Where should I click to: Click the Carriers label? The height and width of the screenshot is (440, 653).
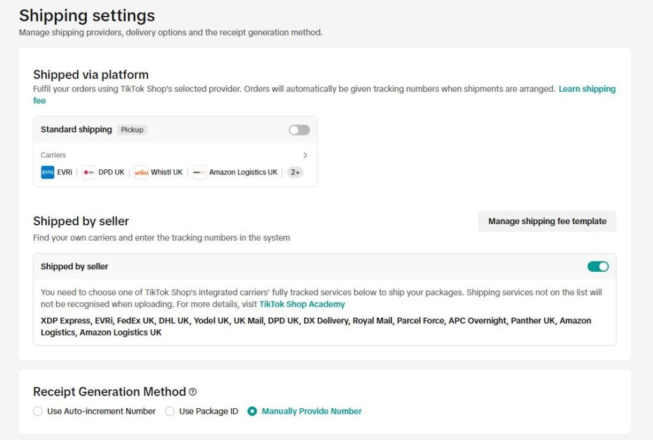tap(54, 155)
